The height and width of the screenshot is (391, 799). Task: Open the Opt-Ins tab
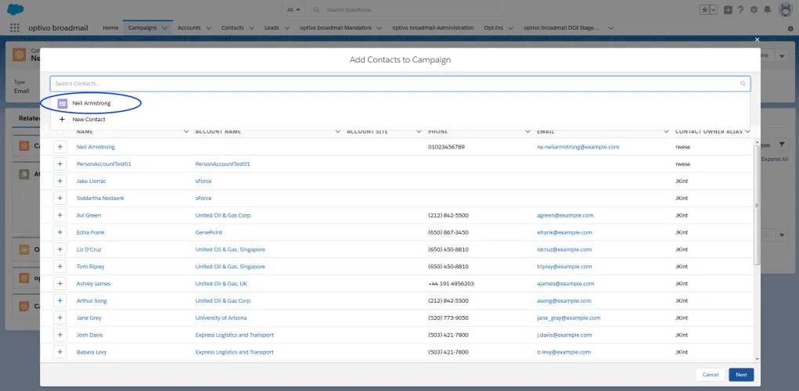[x=493, y=28]
